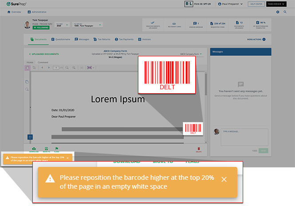Open the tax year 2020 dropdown
The height and width of the screenshot is (206, 295).
pos(62,25)
